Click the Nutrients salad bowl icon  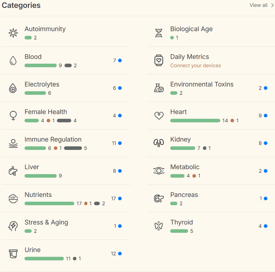13,199
